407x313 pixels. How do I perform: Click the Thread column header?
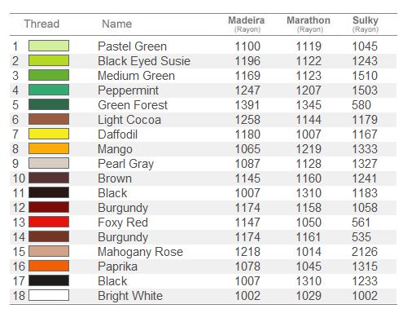click(x=42, y=24)
